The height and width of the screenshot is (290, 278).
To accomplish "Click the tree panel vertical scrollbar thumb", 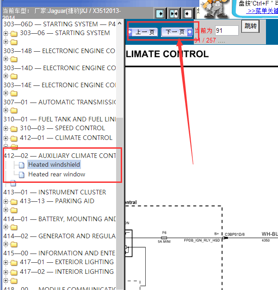I will [120, 204].
